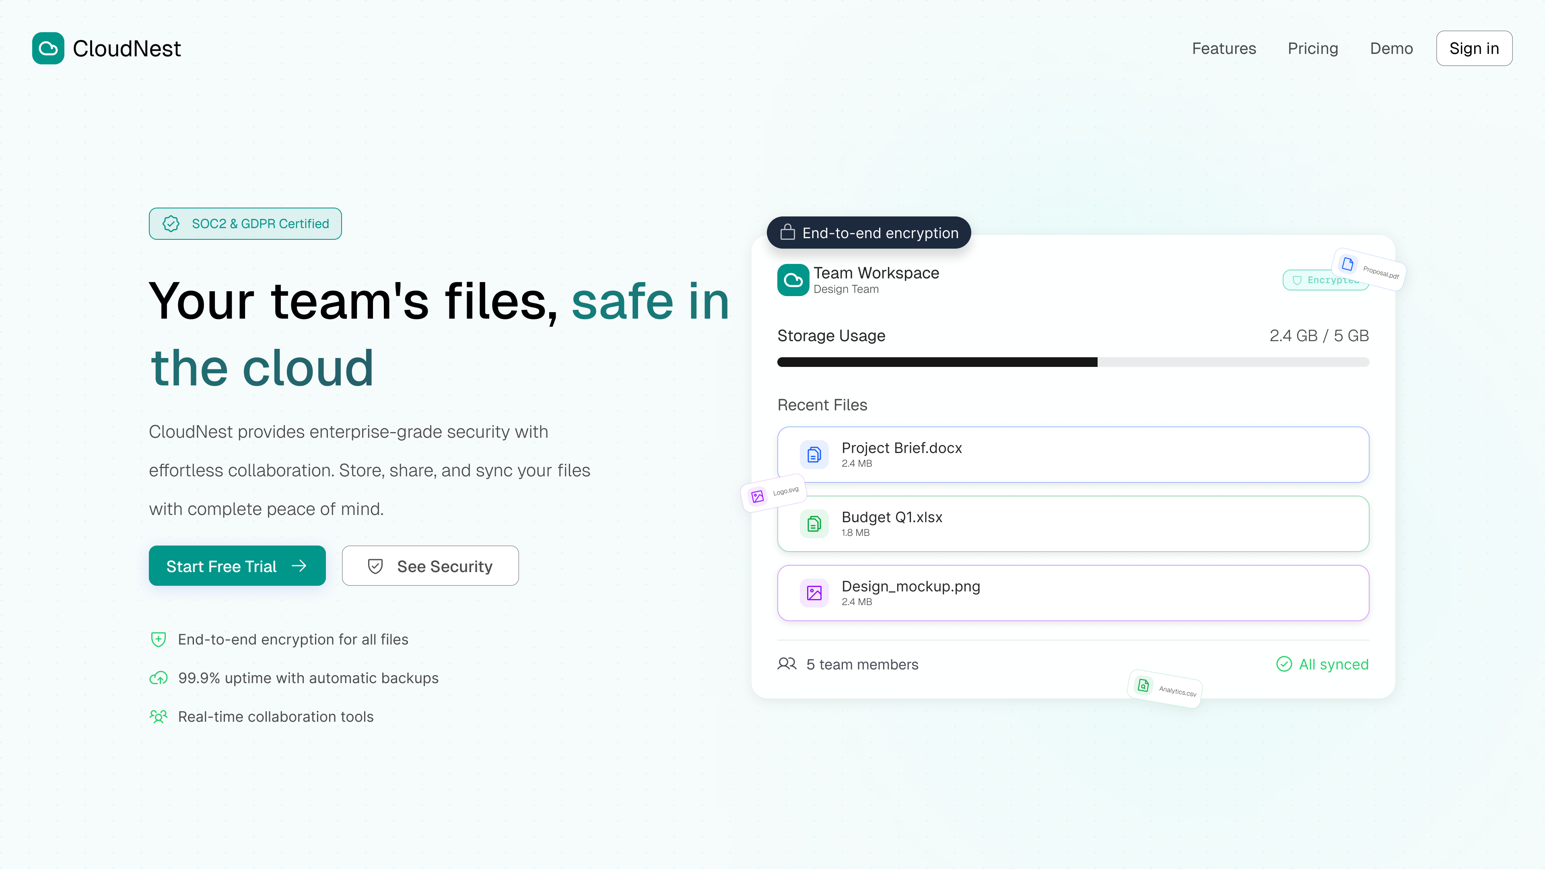The image size is (1545, 869).
Task: Click the CloudNest cloud logo icon
Action: pyautogui.click(x=48, y=48)
